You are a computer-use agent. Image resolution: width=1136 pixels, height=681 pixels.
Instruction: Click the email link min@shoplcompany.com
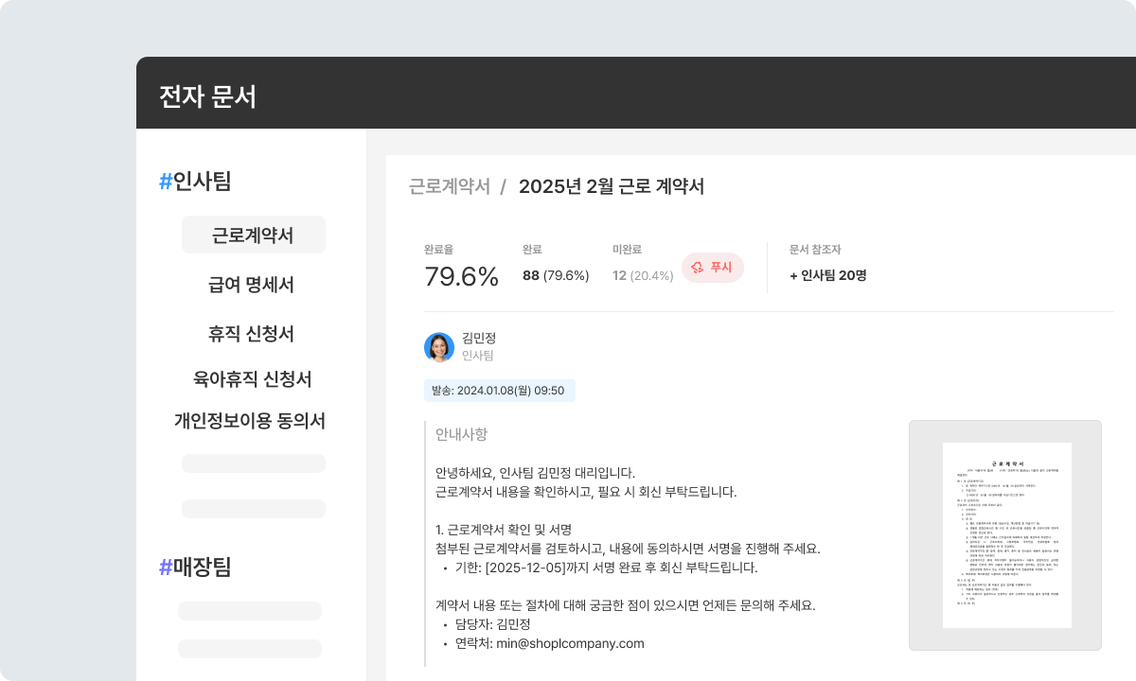coord(570,643)
